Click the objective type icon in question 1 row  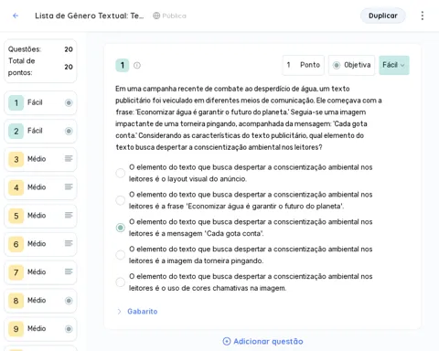click(x=69, y=102)
